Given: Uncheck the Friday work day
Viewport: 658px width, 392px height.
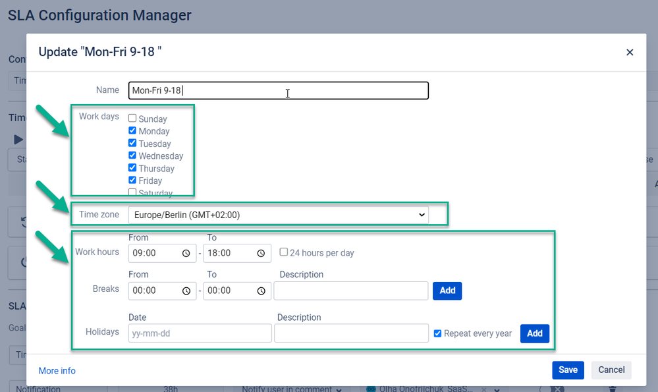Looking at the screenshot, I should (x=132, y=180).
